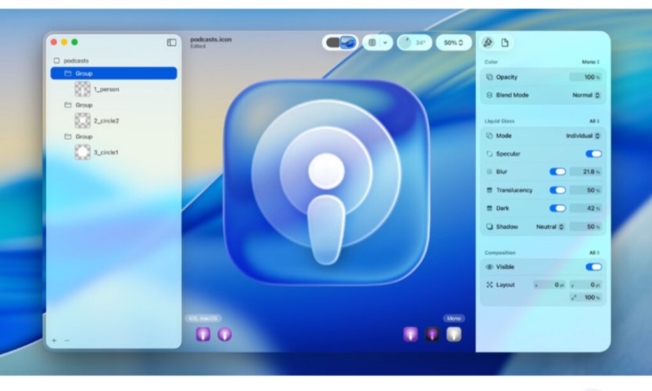
Task: Click the Blur row icon
Action: [490, 171]
